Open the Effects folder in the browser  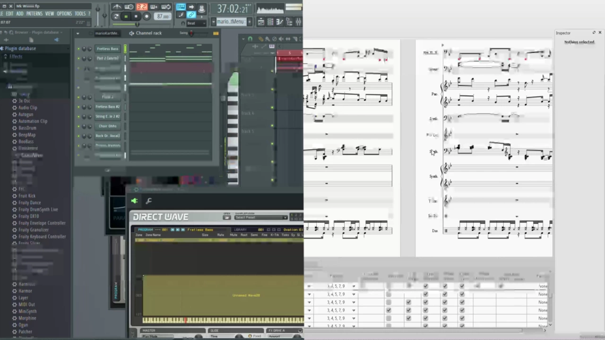click(16, 57)
